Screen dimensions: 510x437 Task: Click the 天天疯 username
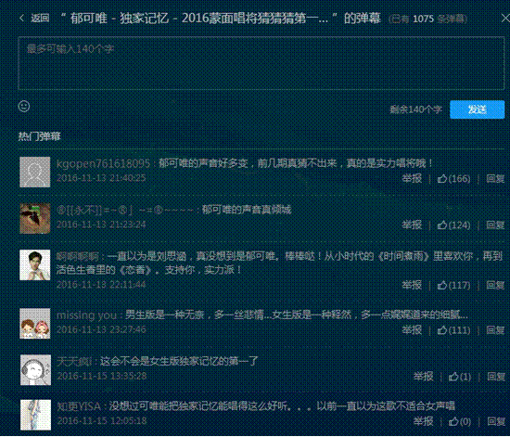pyautogui.click(x=76, y=362)
